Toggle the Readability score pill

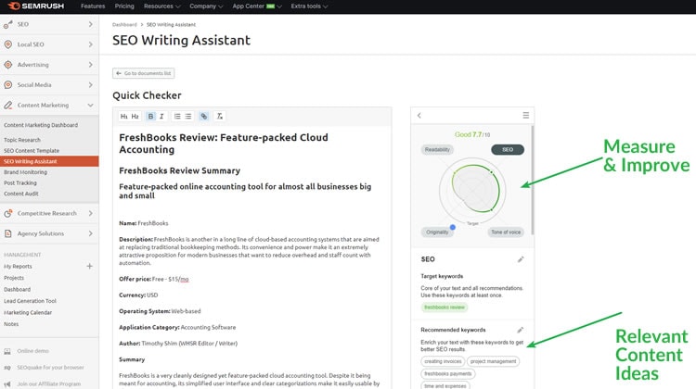coord(437,150)
